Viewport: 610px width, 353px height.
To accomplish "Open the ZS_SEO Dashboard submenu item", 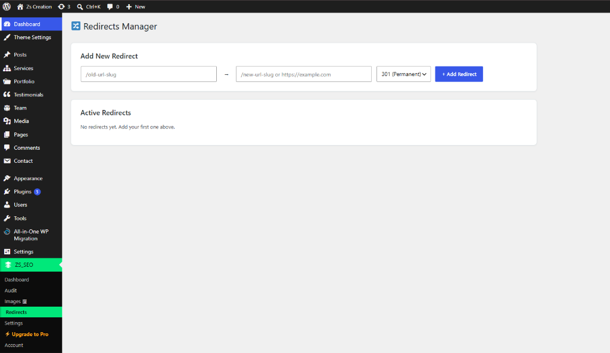I will tap(17, 280).
